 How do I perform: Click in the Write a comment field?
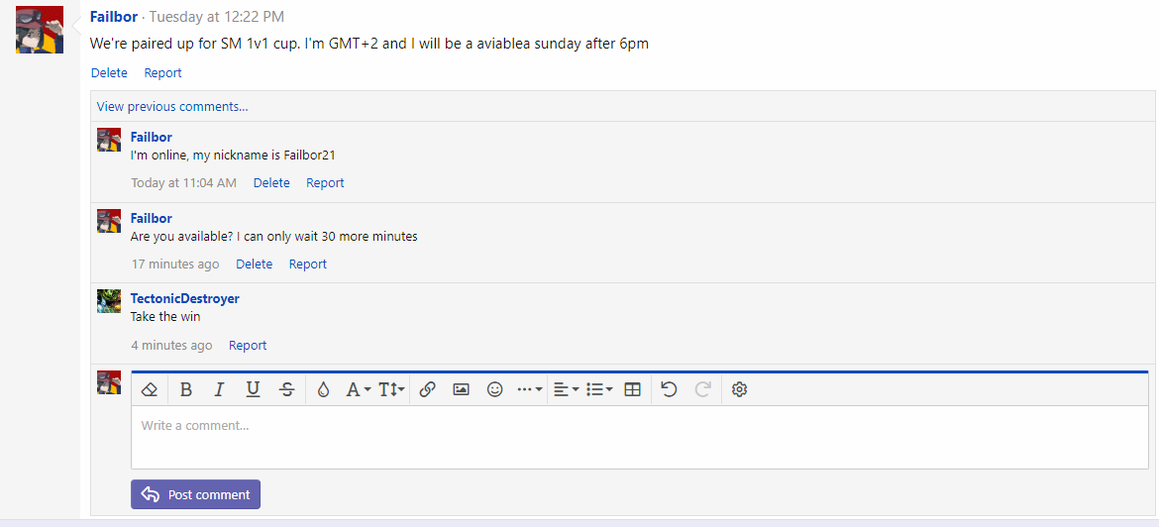[639, 437]
